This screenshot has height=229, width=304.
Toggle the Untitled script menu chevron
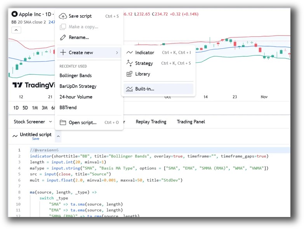coord(58,136)
